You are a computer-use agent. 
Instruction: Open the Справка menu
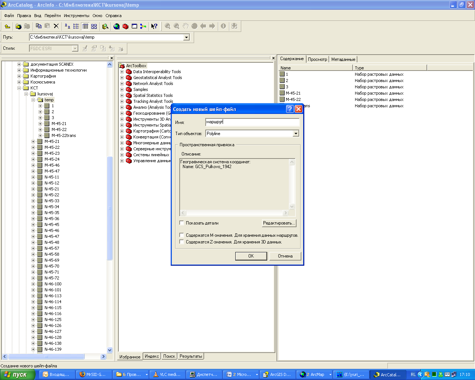tap(113, 16)
